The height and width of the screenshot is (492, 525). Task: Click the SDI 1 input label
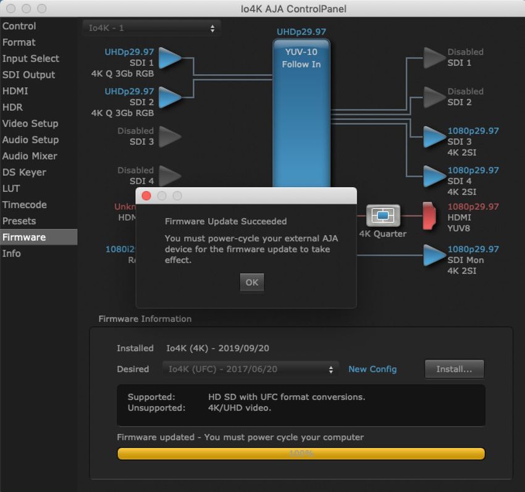141,63
